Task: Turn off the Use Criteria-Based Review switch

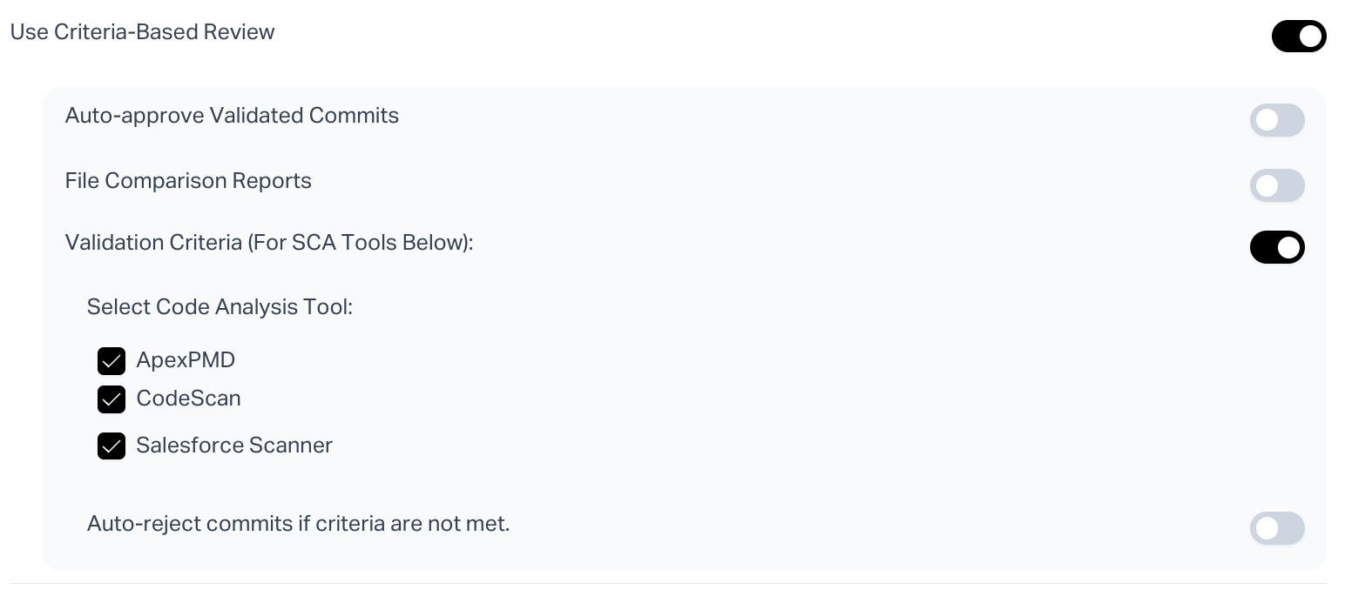Action: pyautogui.click(x=1298, y=37)
